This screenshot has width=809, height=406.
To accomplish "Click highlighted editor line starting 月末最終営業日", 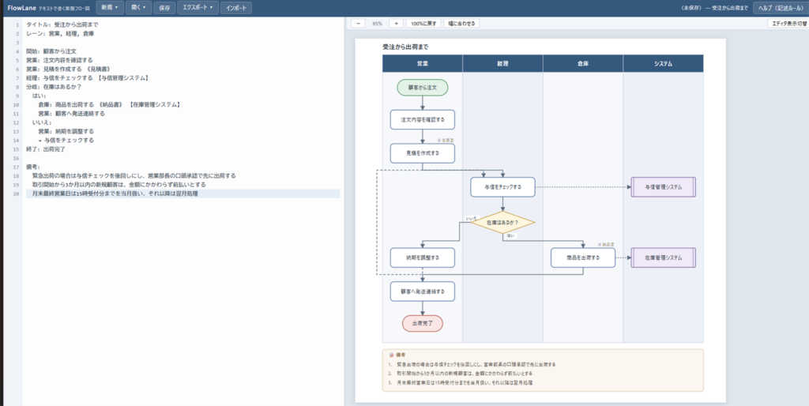I will 183,194.
